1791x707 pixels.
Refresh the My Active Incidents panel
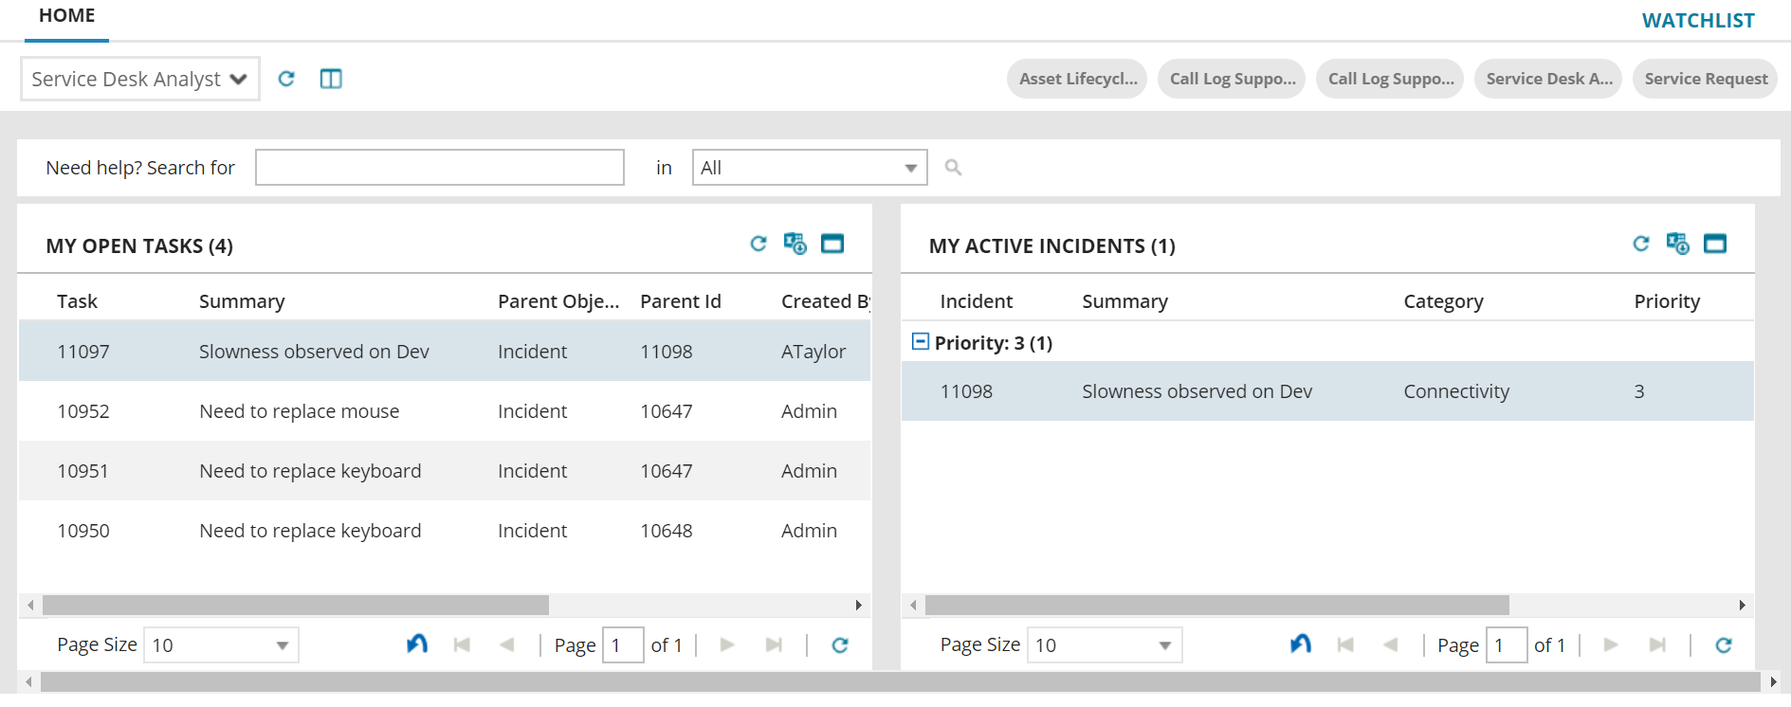[x=1641, y=244]
